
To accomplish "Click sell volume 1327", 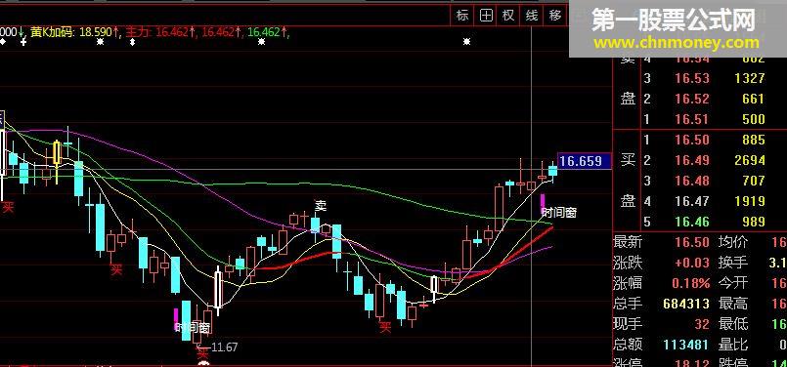I will tap(748, 78).
